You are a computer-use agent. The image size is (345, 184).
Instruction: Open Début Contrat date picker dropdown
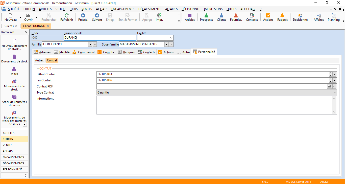point(334,74)
